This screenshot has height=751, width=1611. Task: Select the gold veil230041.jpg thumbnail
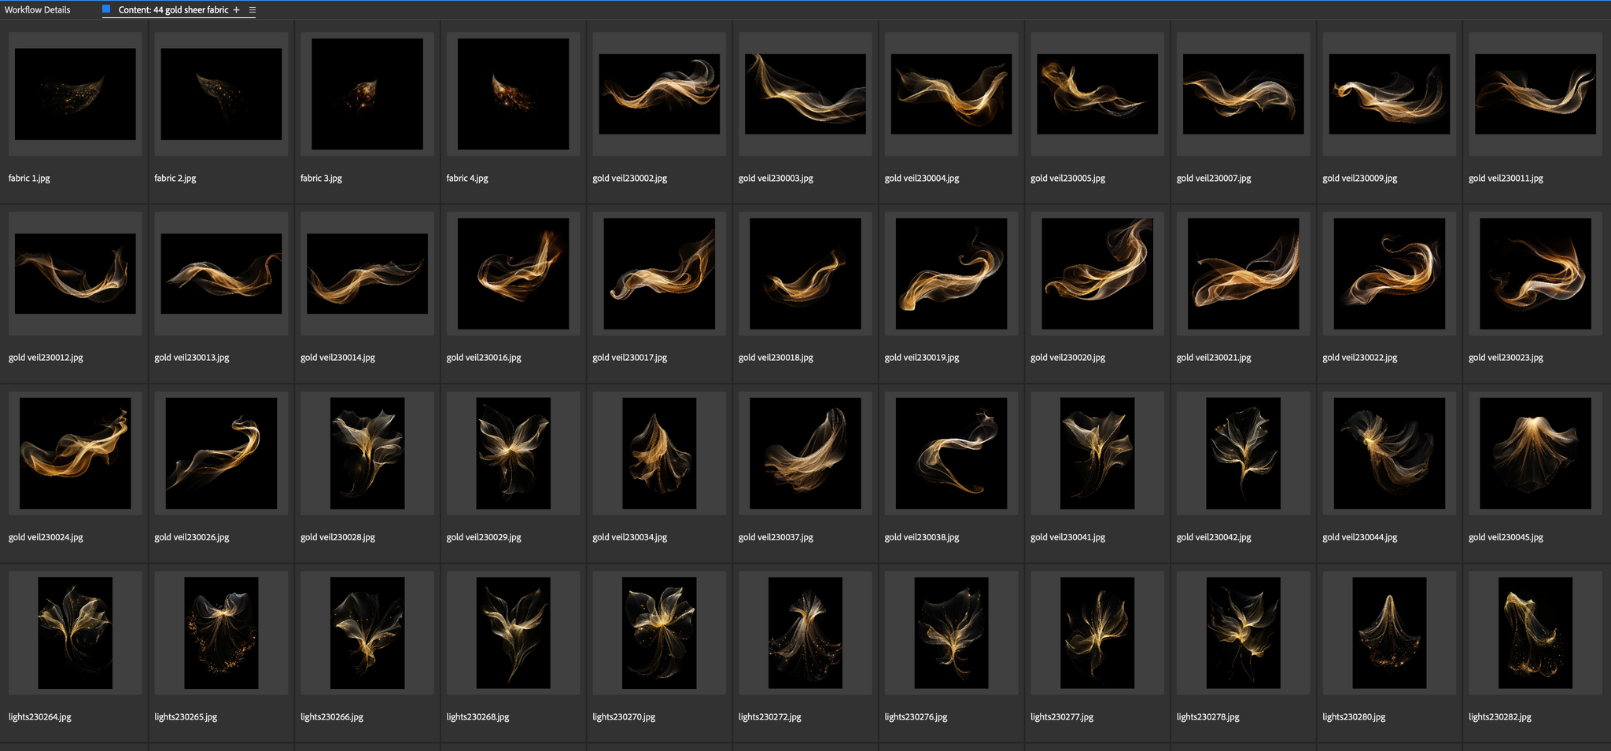pyautogui.click(x=1097, y=453)
